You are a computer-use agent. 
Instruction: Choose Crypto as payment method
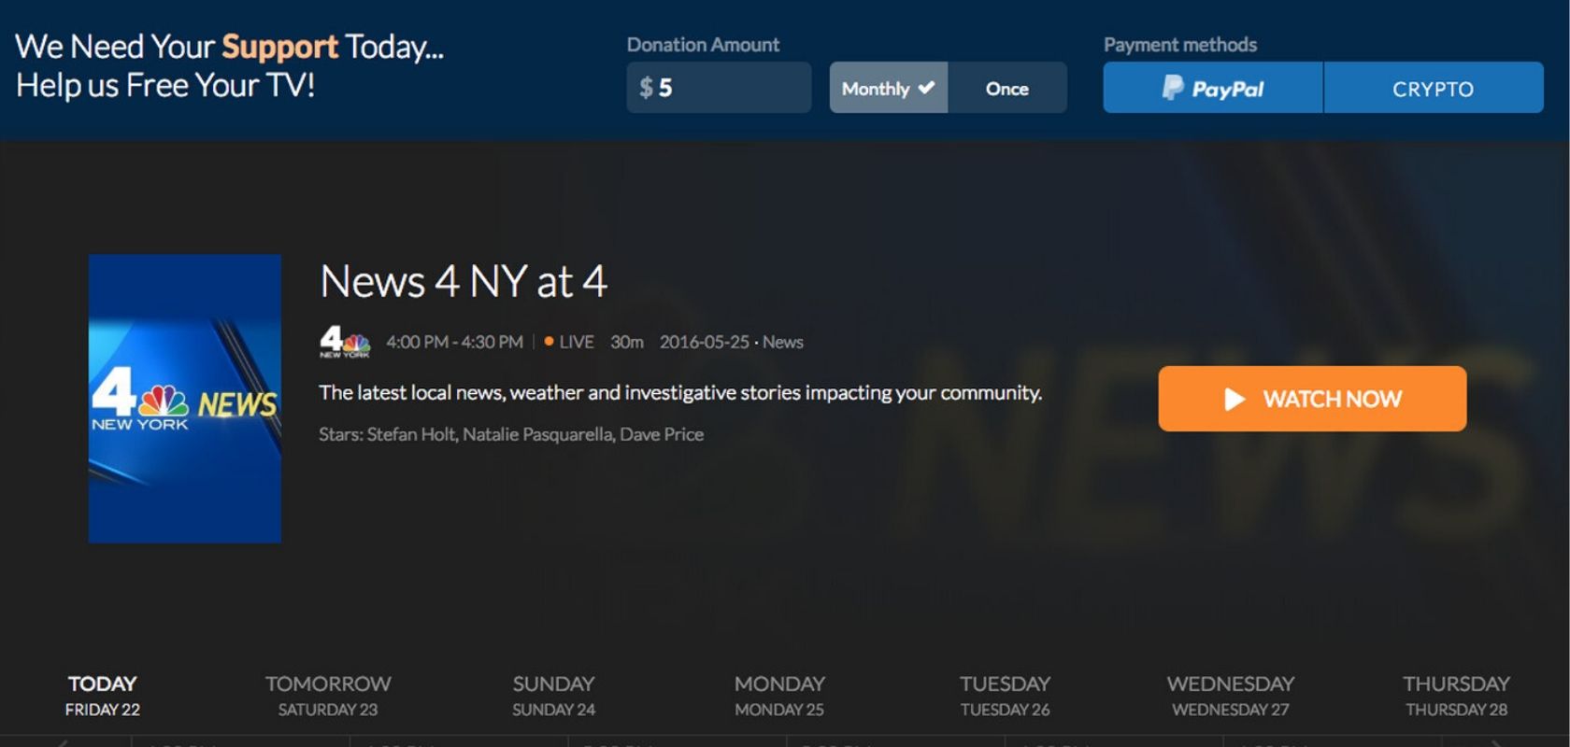(1434, 88)
